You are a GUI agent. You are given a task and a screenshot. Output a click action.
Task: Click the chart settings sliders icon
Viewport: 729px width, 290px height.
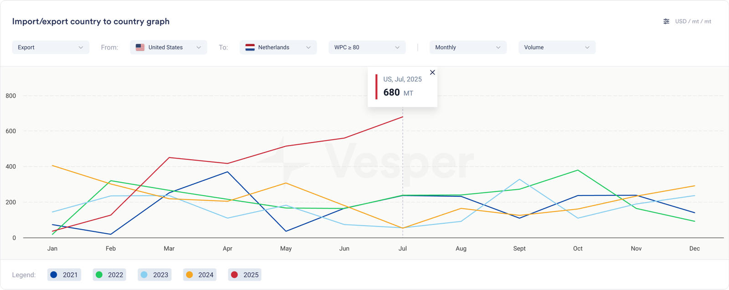666,21
